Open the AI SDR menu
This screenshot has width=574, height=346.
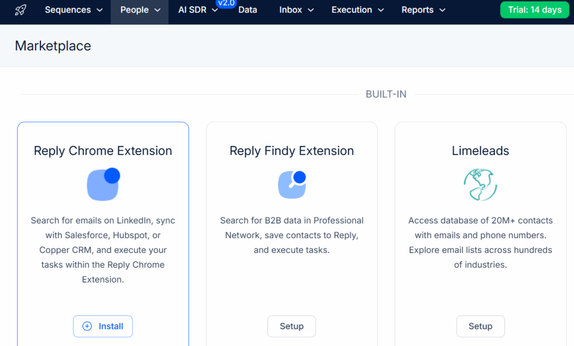click(x=198, y=10)
